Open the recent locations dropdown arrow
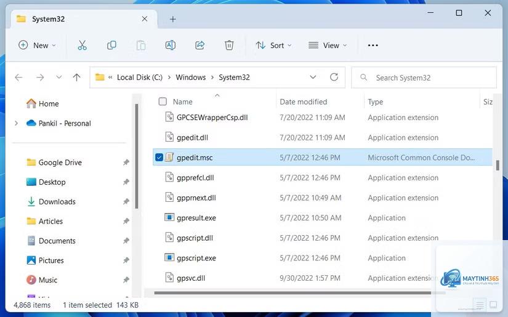This screenshot has width=508, height=317. coord(58,77)
